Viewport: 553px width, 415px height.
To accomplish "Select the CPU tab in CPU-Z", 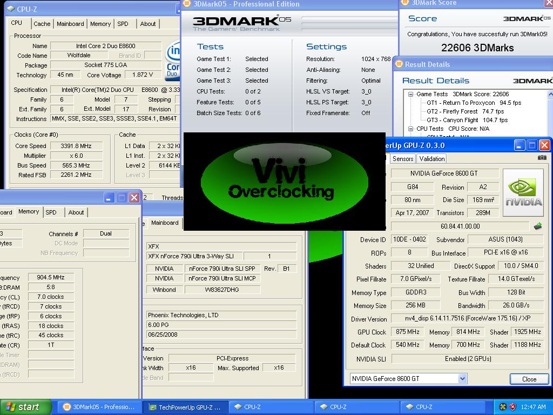I will 17,23.
